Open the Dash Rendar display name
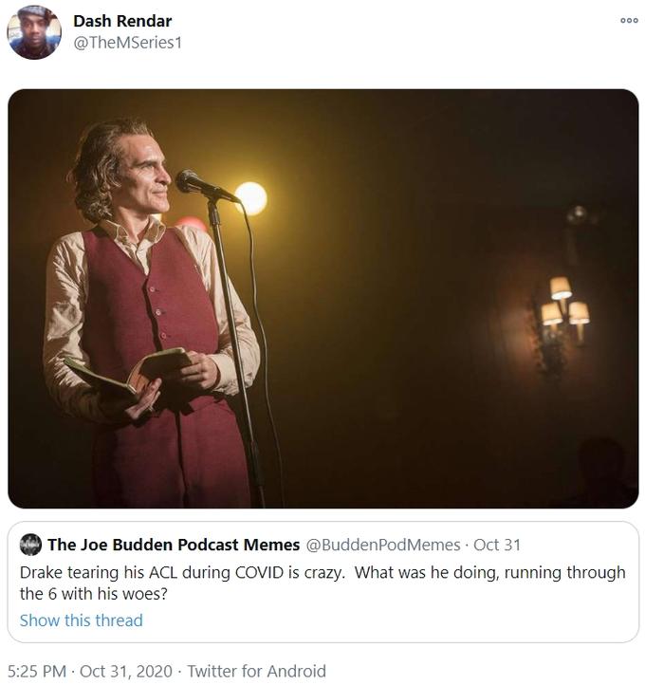This screenshot has height=685, width=645. click(x=122, y=21)
